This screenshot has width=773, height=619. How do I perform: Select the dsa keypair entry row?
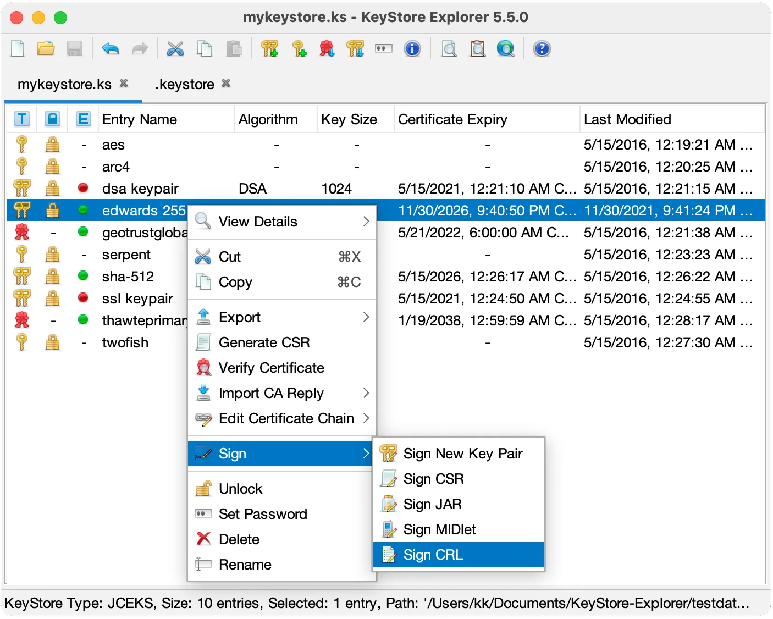coord(385,189)
